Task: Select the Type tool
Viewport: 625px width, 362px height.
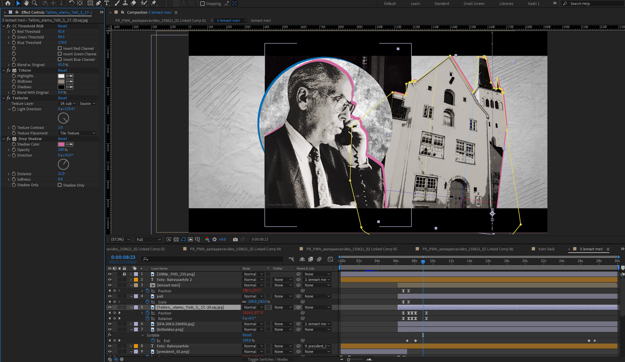Action: [x=107, y=3]
